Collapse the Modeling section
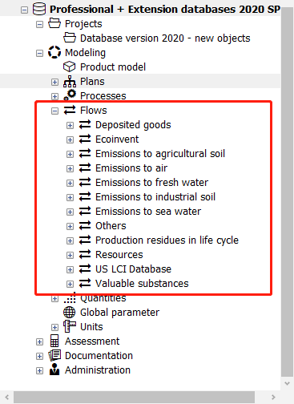This screenshot has height=404, width=294. 39,53
